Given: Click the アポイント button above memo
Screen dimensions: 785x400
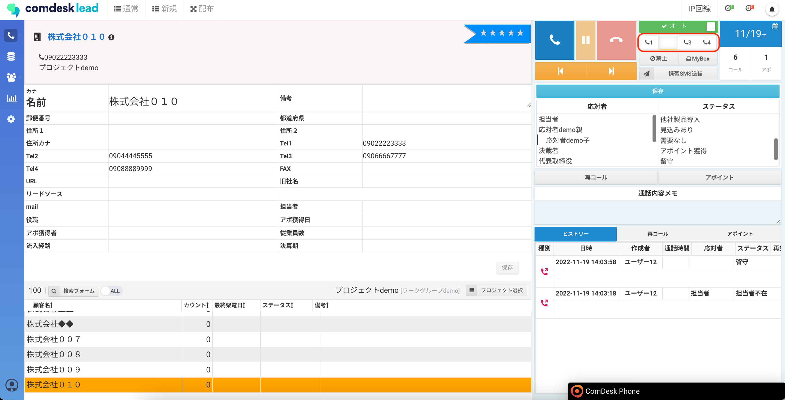Looking at the screenshot, I should [719, 177].
